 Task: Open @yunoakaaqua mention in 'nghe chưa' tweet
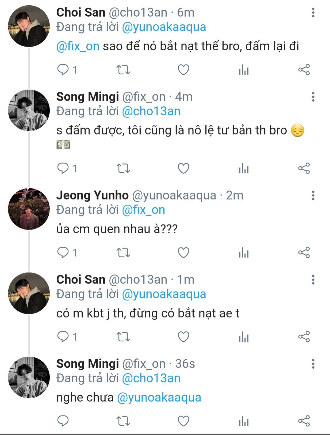coord(159,398)
